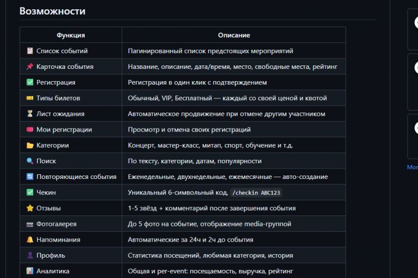Click the bar chart icon beside Аналитика

[30, 270]
